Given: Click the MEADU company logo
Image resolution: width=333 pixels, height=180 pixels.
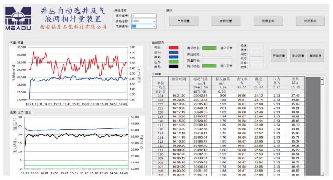Looking at the screenshot, I should pos(18,18).
